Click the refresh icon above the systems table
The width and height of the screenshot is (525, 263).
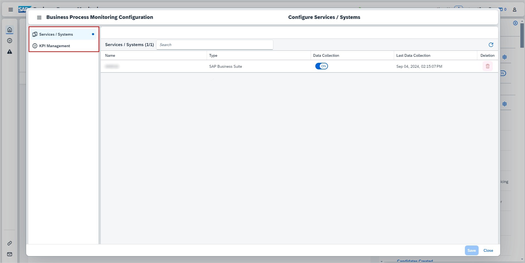tap(491, 45)
